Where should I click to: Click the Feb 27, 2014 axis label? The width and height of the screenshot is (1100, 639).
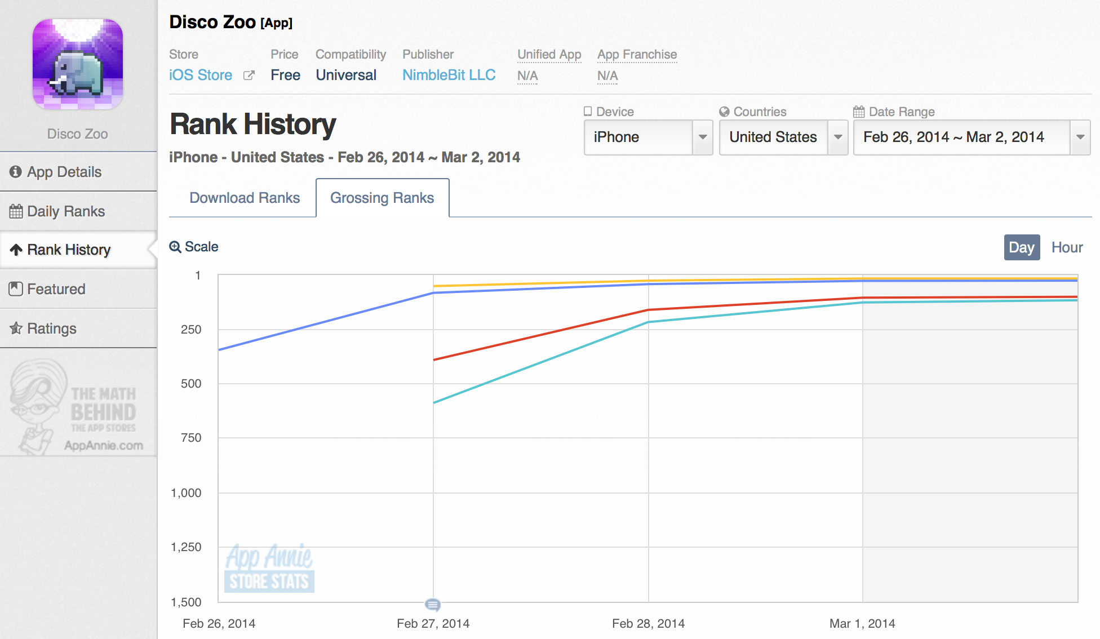[x=433, y=623]
